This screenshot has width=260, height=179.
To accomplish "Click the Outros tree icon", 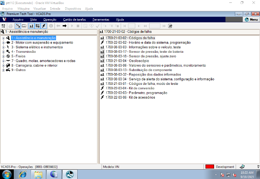I will pos(8,70).
